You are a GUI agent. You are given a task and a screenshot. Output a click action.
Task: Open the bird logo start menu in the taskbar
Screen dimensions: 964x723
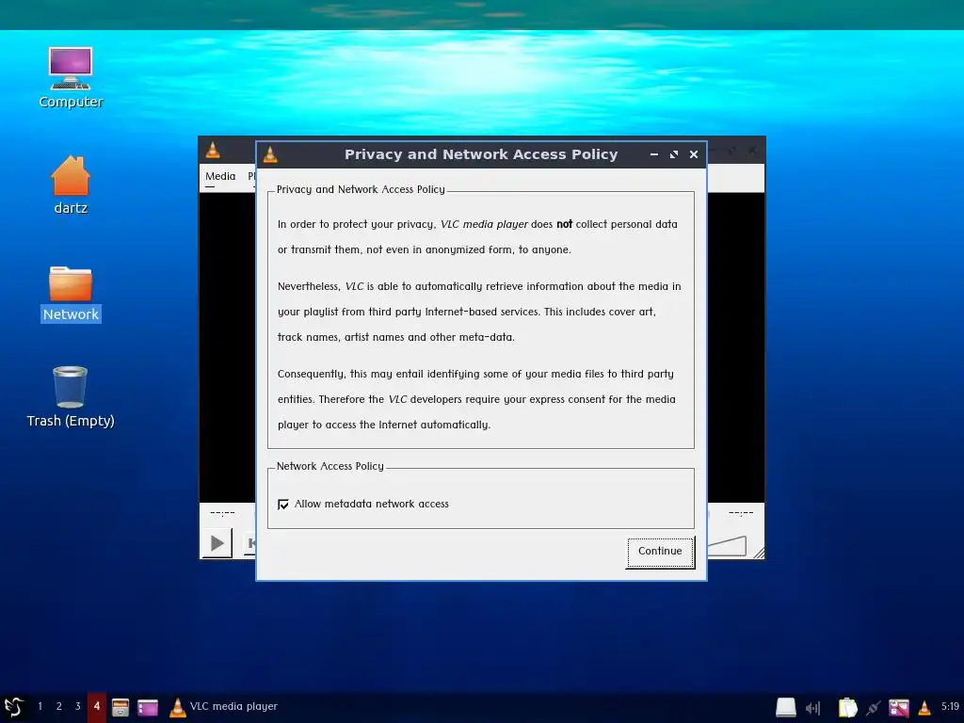(x=13, y=707)
